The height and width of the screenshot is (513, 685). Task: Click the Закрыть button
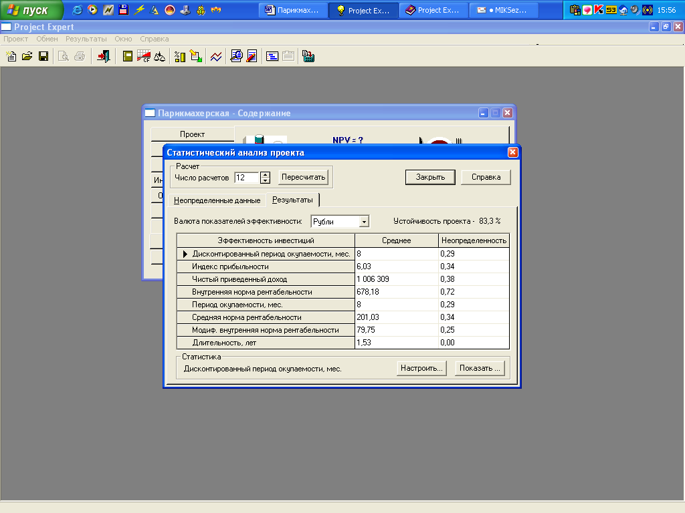tap(430, 177)
